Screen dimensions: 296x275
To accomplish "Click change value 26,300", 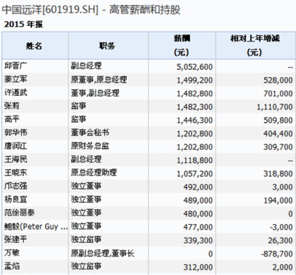I will [280, 241].
